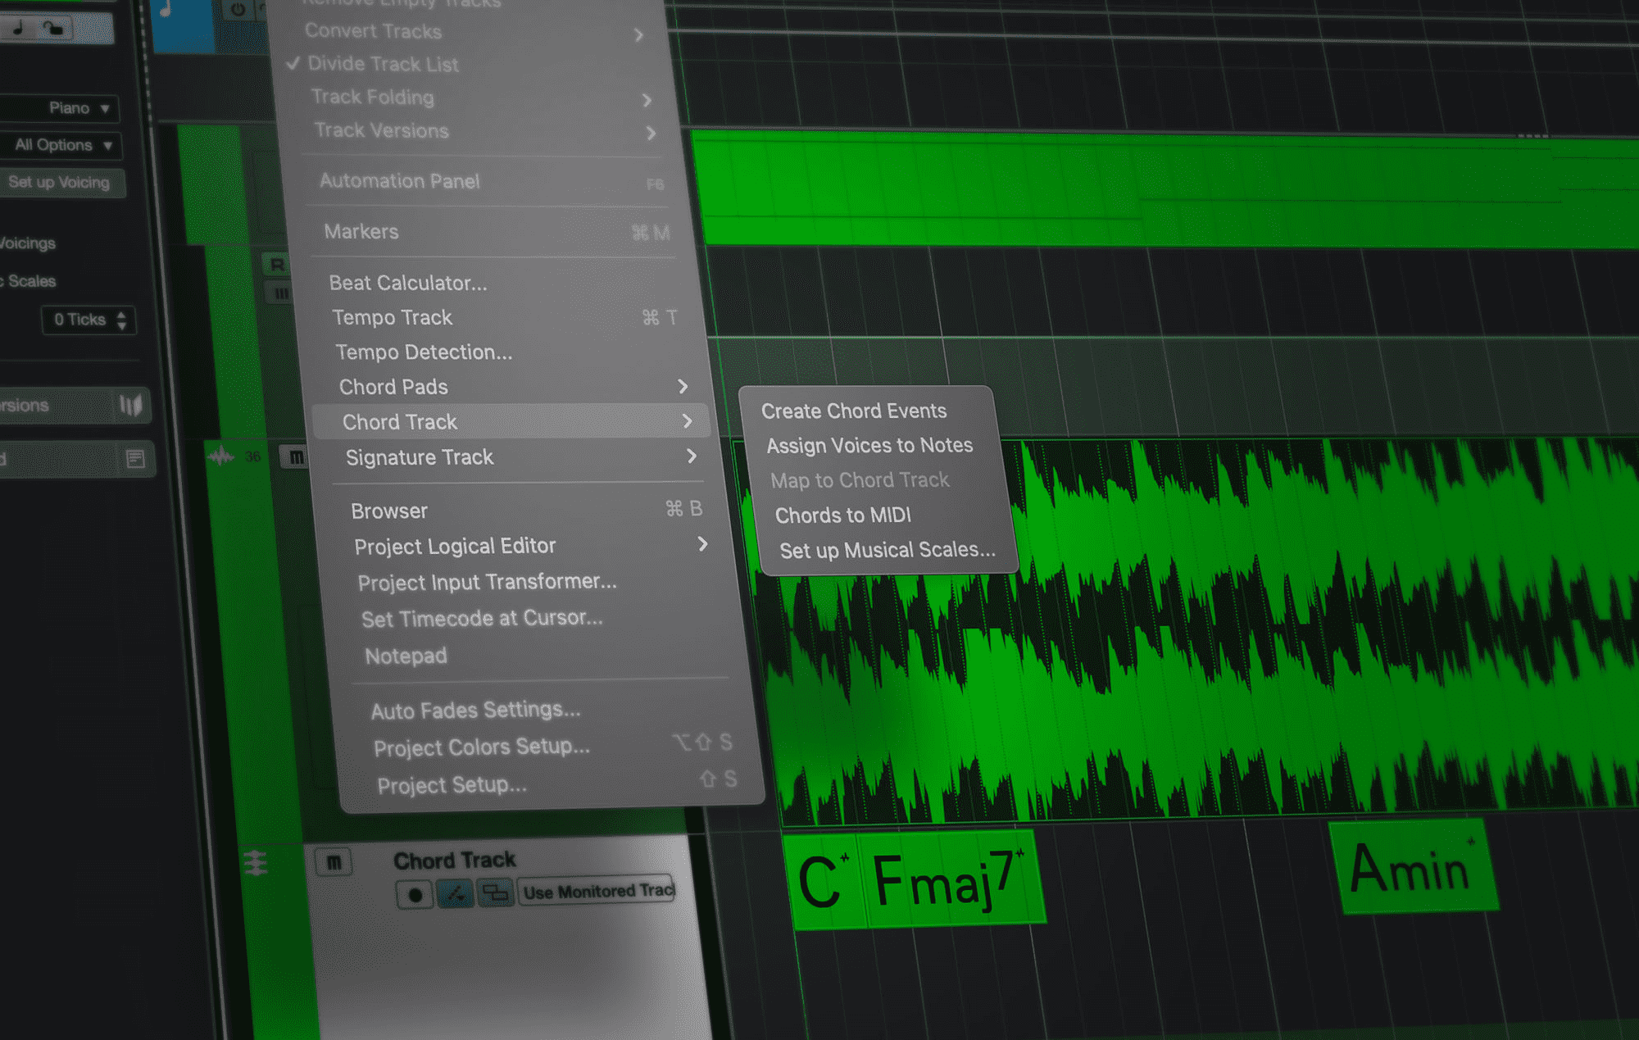Click the Chord Track type icon on the green strip
1639x1040 pixels.
click(256, 863)
